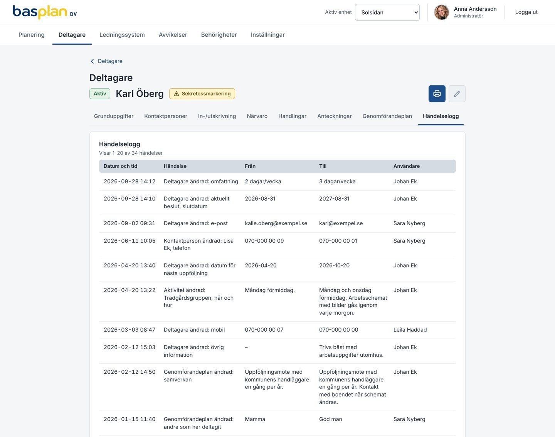Click the Till column header
Screen dimensions: 555x437
click(323, 166)
